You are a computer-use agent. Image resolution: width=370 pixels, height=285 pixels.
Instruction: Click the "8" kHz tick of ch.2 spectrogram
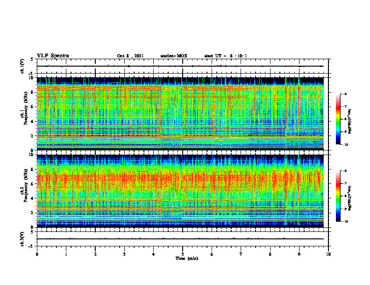click(33, 170)
